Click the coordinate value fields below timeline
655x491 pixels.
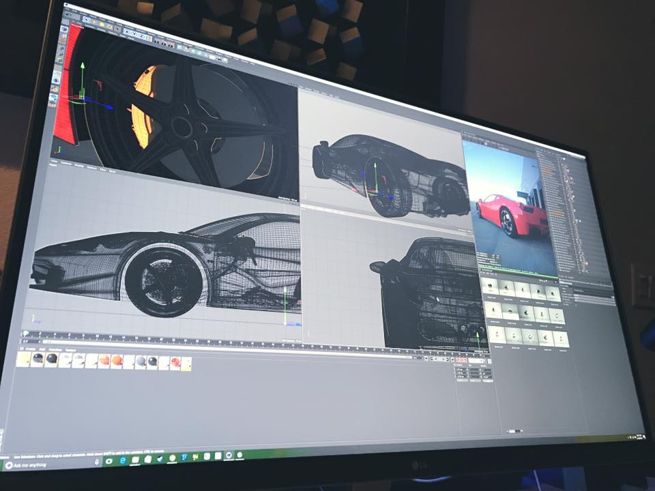[x=474, y=373]
